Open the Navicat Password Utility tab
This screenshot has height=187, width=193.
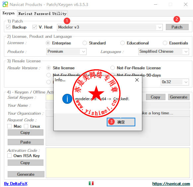point(42,14)
